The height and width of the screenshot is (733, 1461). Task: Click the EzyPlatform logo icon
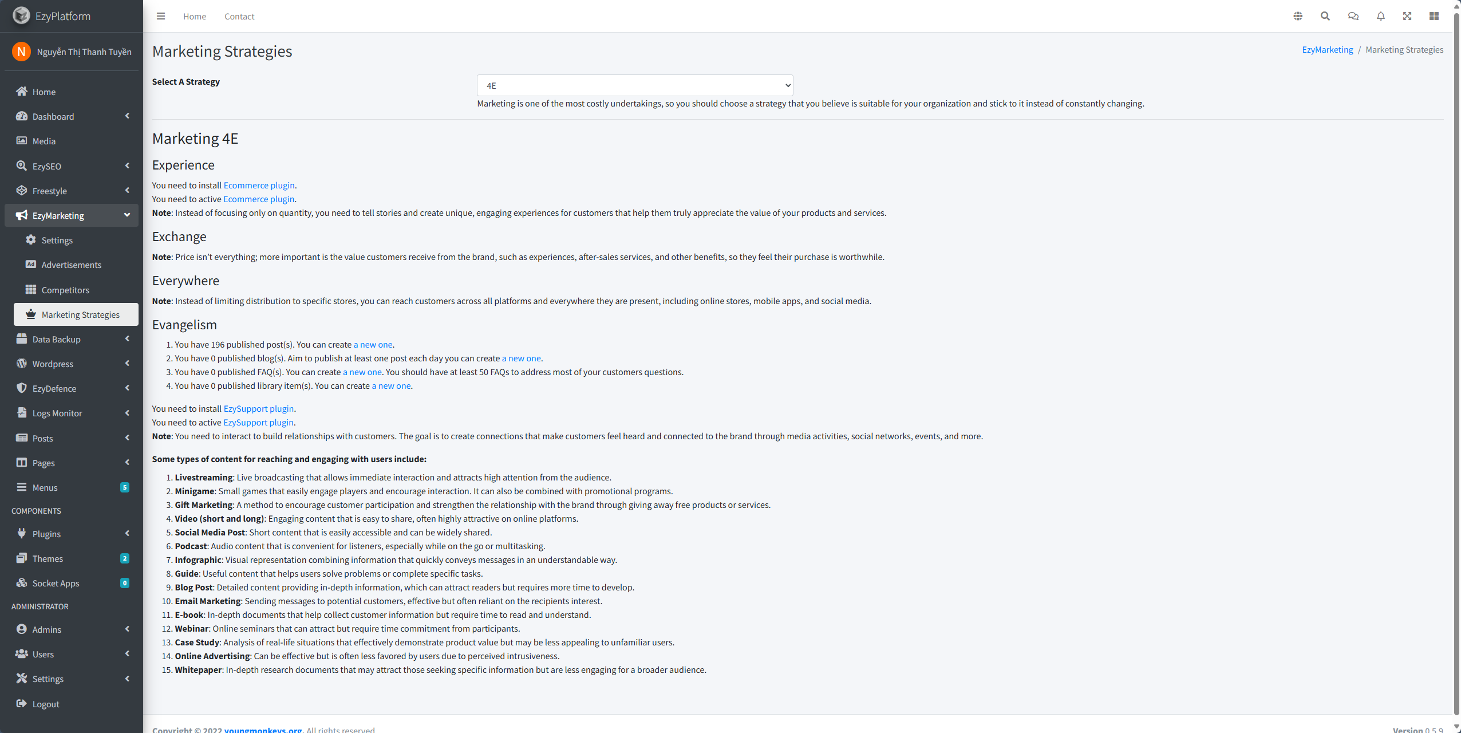click(21, 16)
